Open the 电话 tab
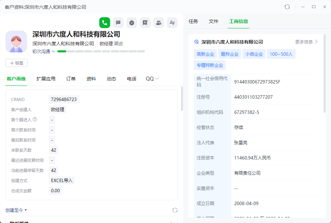331x223 pixels. tap(131, 79)
